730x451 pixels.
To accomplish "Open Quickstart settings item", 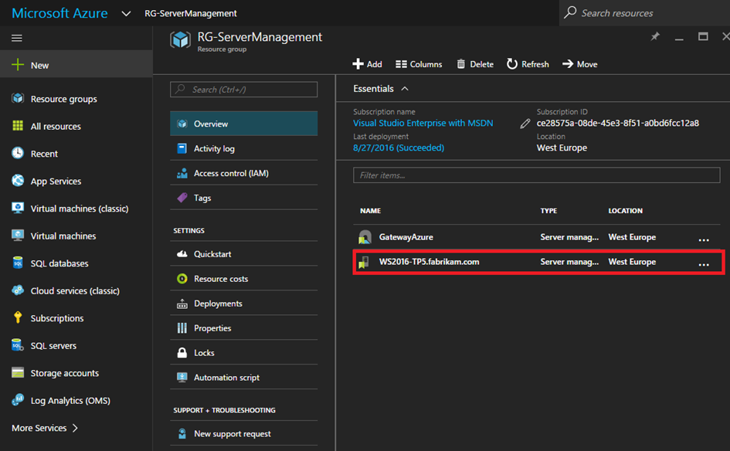I will click(243, 253).
